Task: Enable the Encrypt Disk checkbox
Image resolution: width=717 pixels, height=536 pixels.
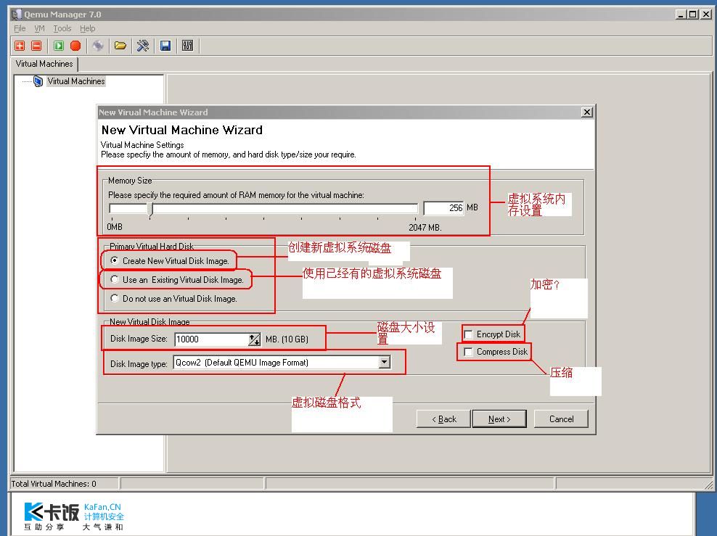Action: 468,334
